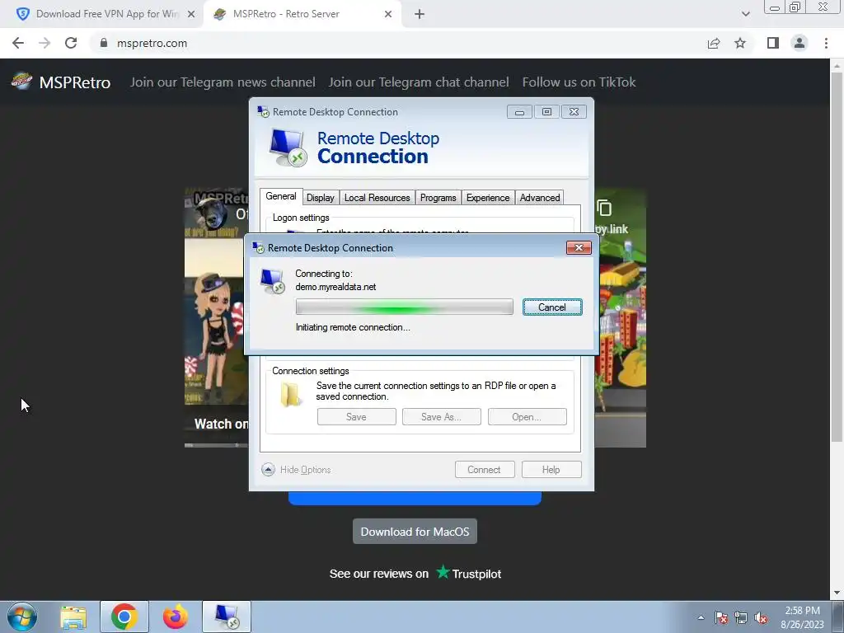Open the Programs tab
This screenshot has height=633, width=844.
point(438,198)
